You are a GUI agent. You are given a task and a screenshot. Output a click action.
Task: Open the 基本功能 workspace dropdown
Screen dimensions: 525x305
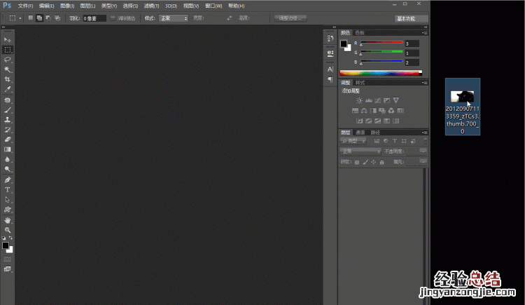point(410,18)
